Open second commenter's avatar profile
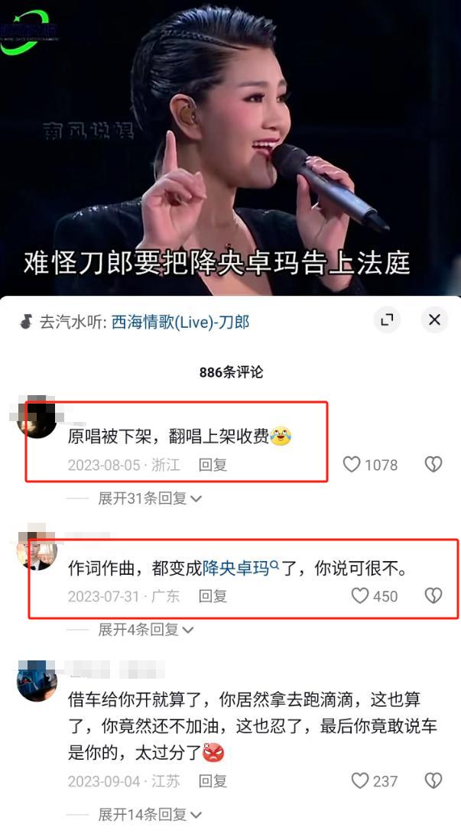The width and height of the screenshot is (461, 840). point(37,550)
